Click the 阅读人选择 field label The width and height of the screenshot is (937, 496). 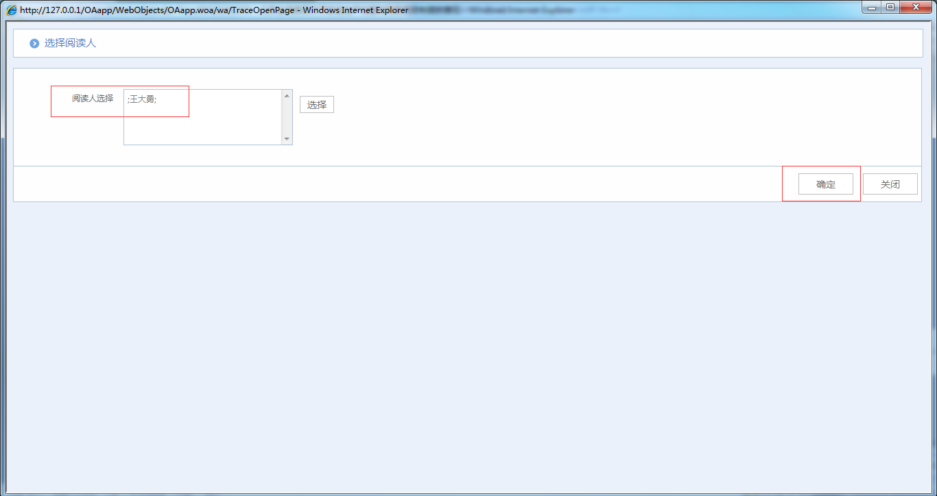coord(93,98)
